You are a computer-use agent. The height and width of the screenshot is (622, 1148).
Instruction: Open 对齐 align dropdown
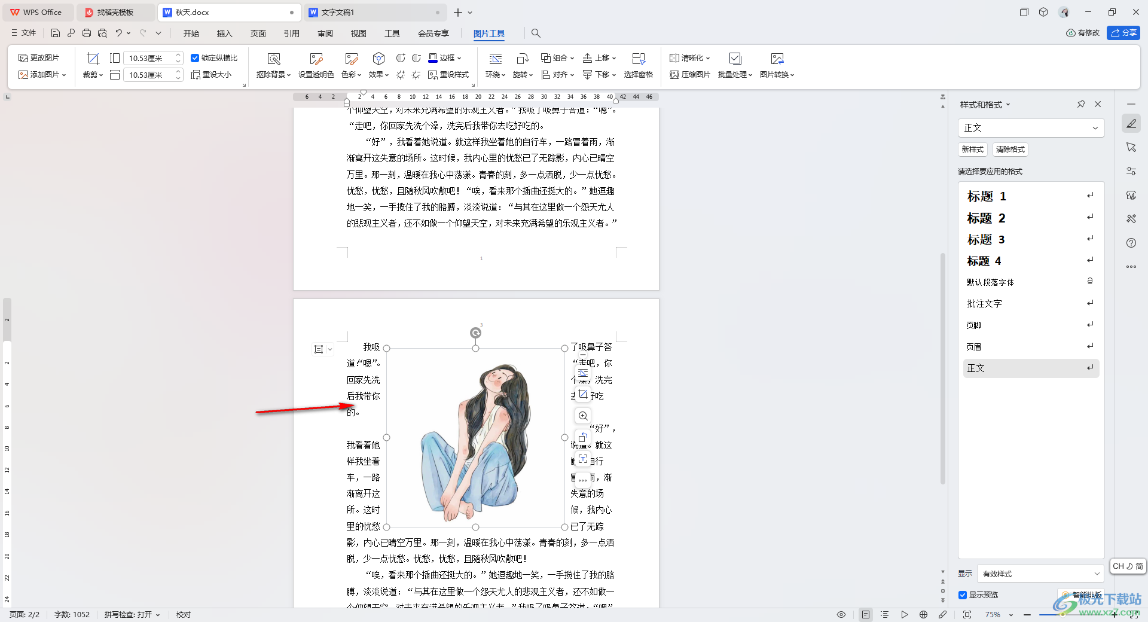[557, 75]
